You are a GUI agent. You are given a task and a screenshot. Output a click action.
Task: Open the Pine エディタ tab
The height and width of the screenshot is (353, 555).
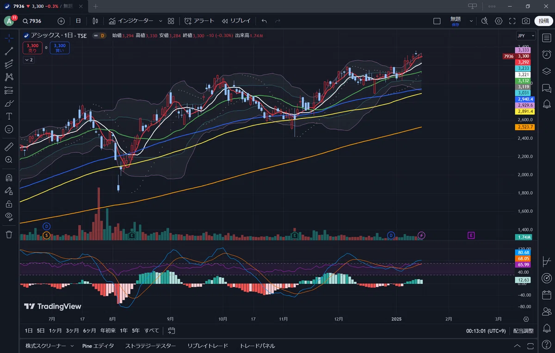click(98, 346)
